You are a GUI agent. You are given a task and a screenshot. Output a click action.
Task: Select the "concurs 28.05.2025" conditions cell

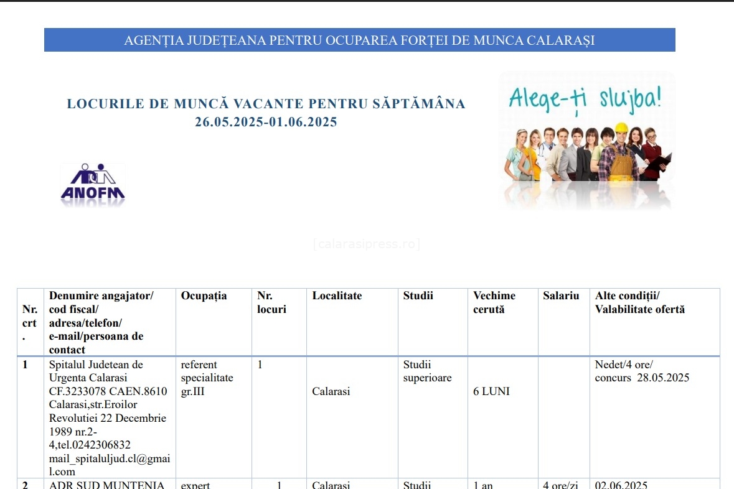[x=642, y=378]
